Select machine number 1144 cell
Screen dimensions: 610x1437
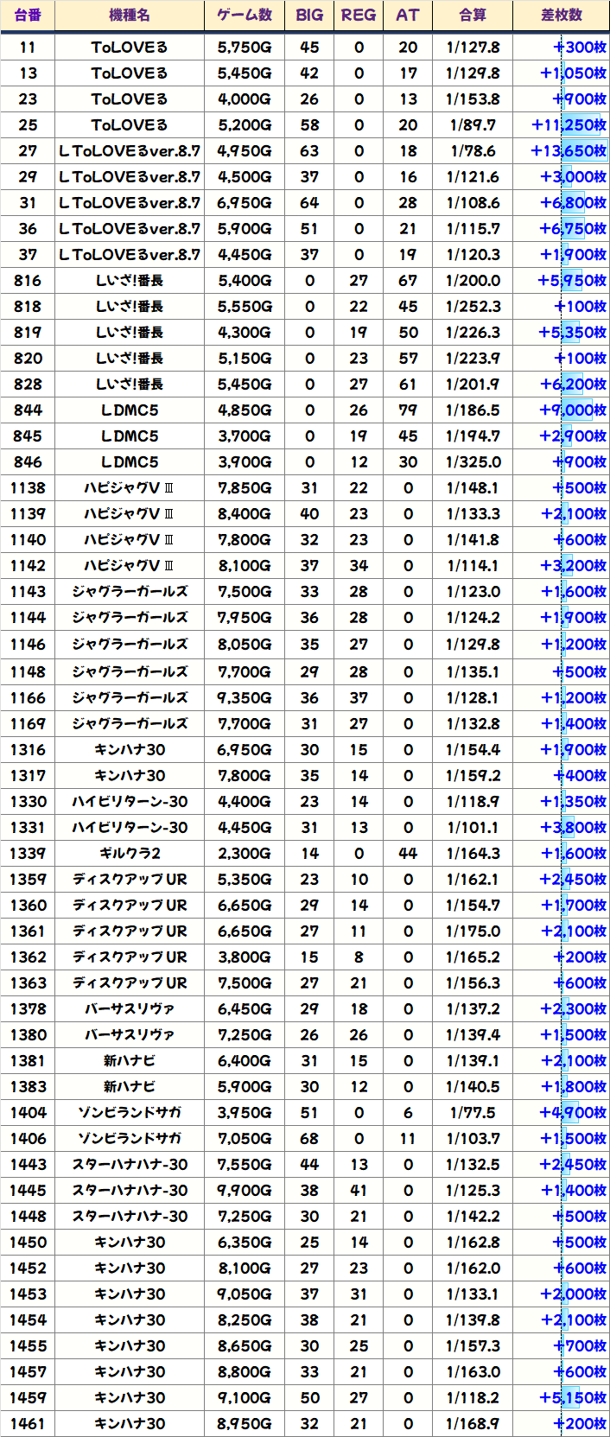click(28, 618)
